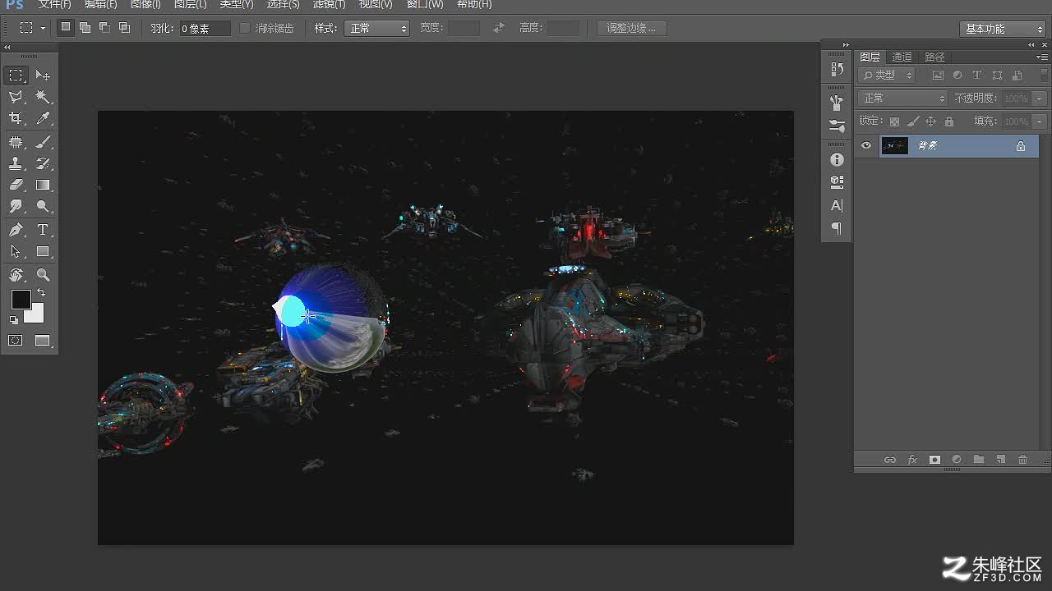Select the Zoom magnifier tool
Image resolution: width=1052 pixels, height=591 pixels.
pos(43,275)
